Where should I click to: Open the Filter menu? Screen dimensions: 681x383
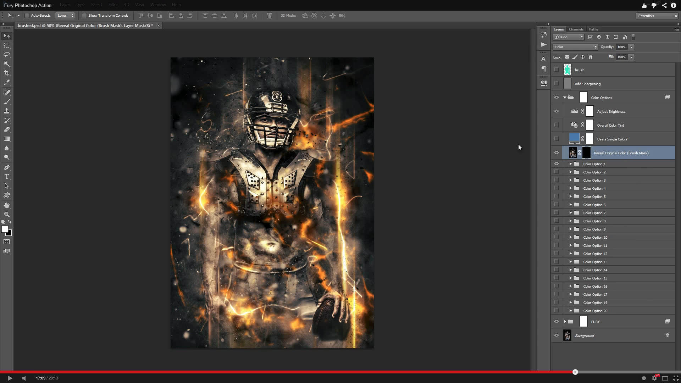click(113, 5)
